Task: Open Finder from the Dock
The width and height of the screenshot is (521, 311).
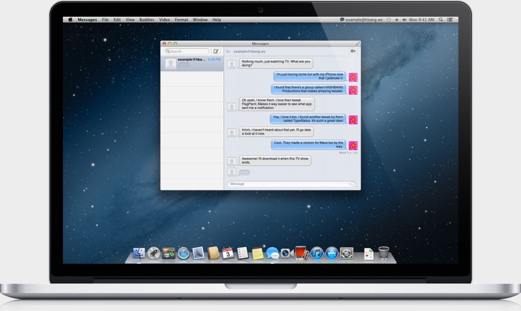Action: (139, 253)
